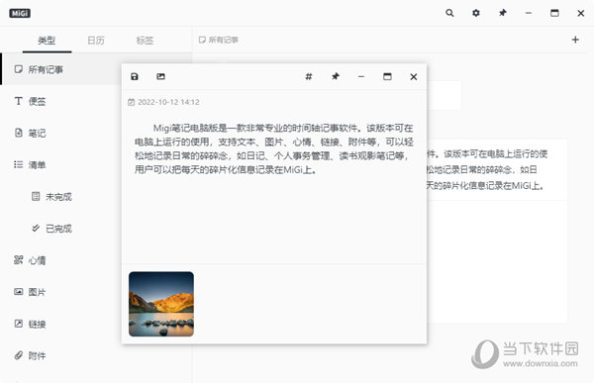Select 图片 in the sidebar
Viewport: 594px width, 383px height.
60,292
